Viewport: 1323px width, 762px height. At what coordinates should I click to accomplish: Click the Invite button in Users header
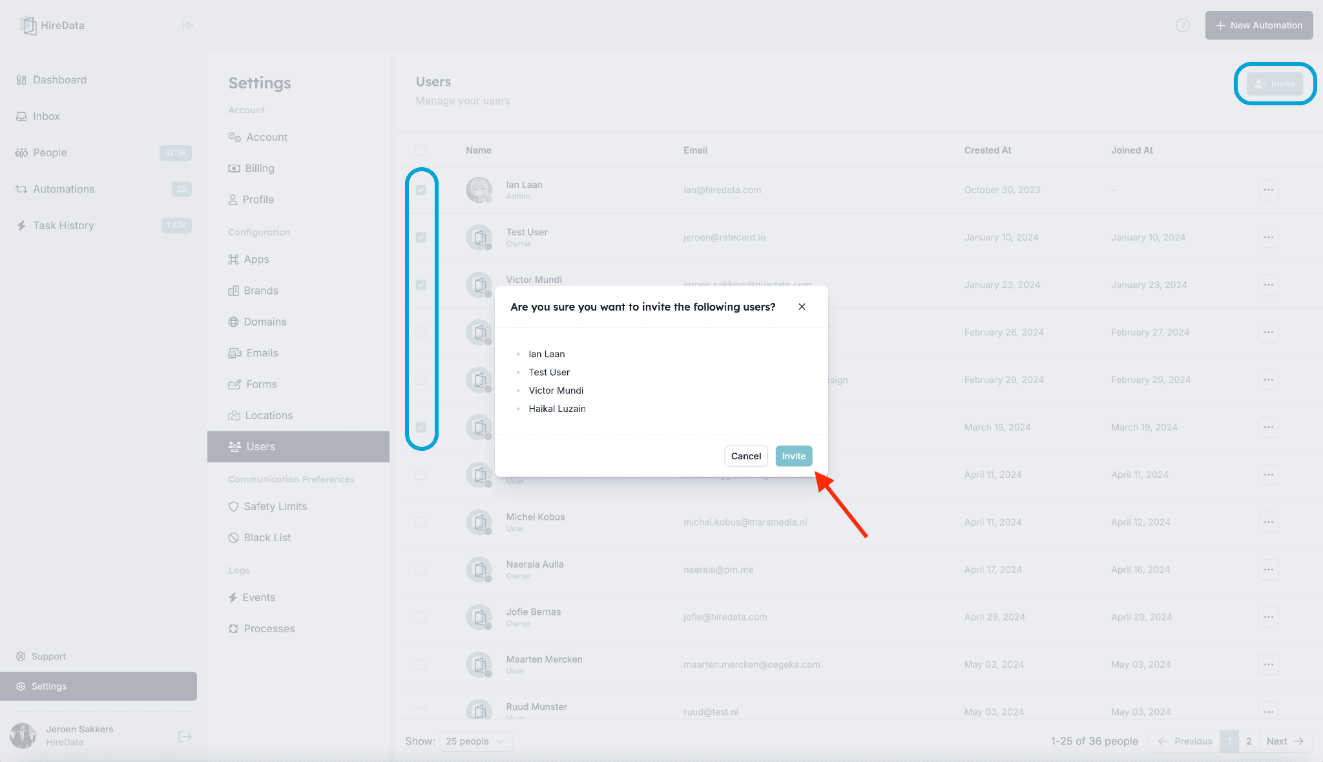pyautogui.click(x=1275, y=84)
